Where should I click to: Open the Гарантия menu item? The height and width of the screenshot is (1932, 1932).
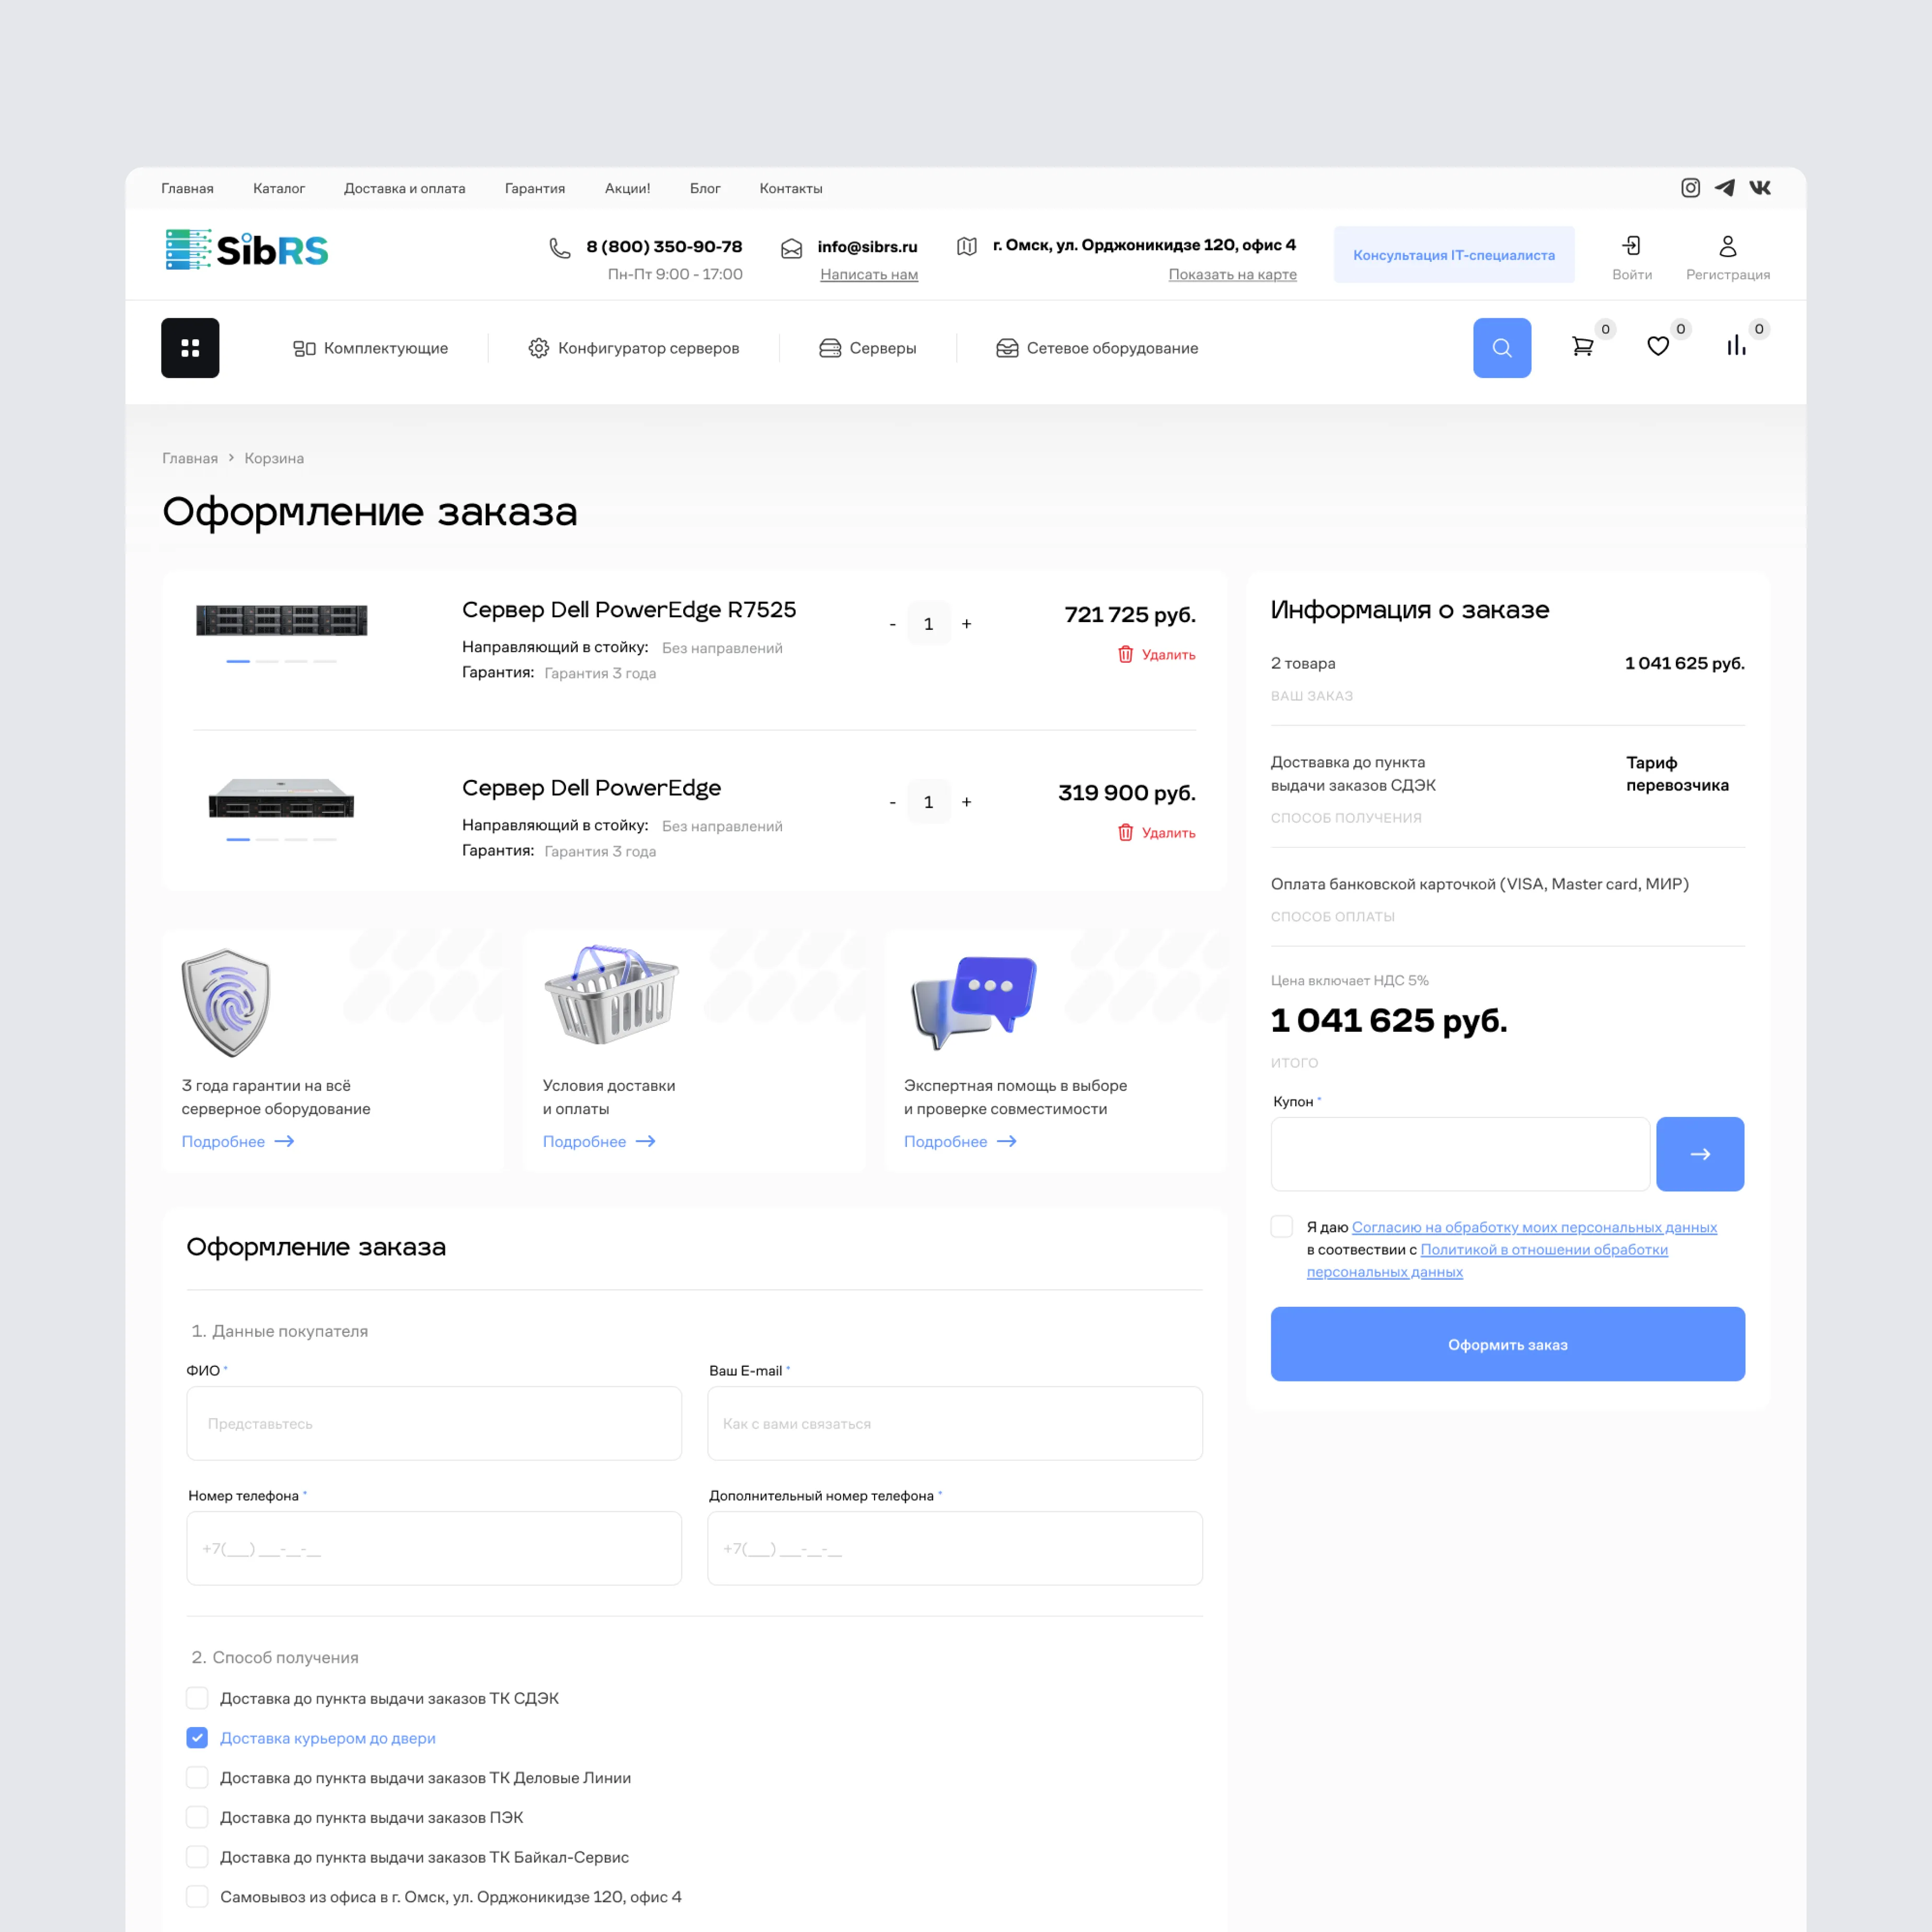[535, 188]
